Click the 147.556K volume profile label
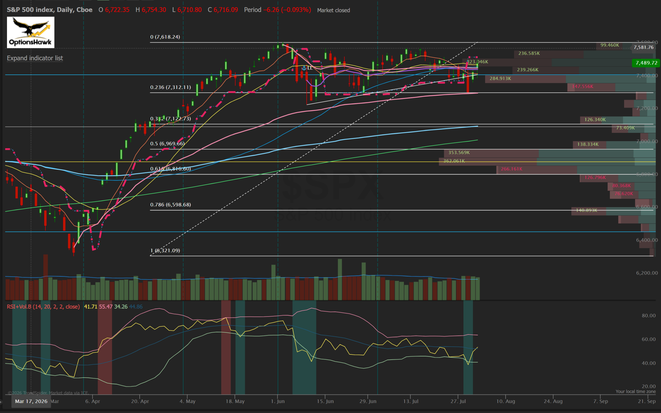661x413 pixels. pos(583,86)
